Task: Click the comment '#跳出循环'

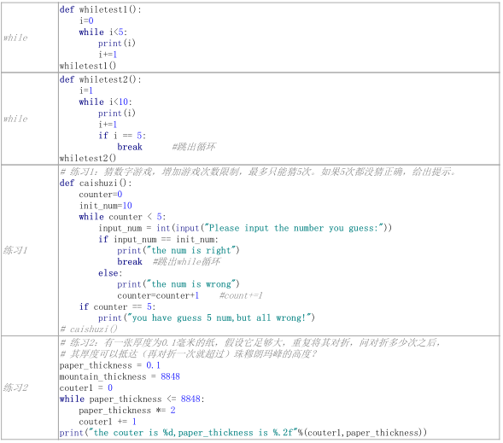Action: pos(194,147)
